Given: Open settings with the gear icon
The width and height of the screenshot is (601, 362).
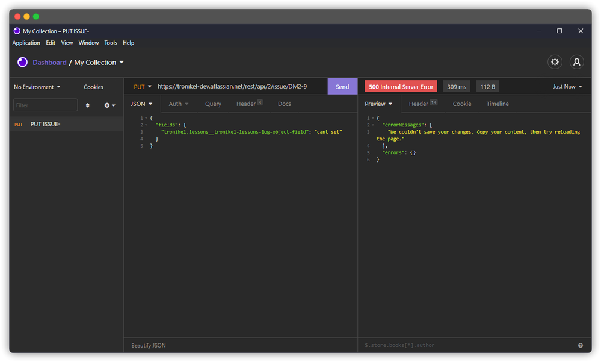Looking at the screenshot, I should [555, 62].
